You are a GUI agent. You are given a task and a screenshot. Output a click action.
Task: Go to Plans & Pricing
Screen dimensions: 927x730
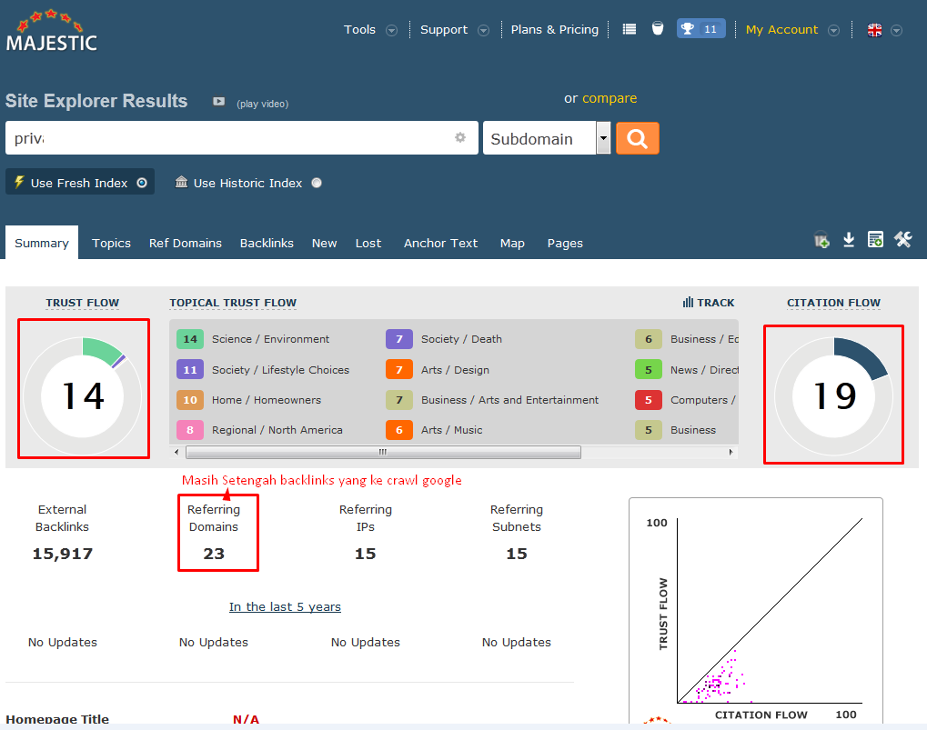tap(555, 29)
